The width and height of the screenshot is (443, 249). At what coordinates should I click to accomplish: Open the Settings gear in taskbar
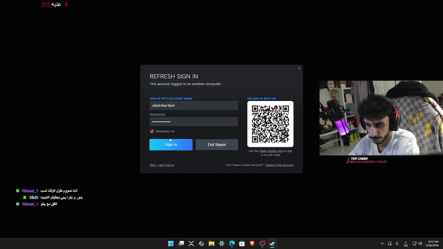[221, 243]
